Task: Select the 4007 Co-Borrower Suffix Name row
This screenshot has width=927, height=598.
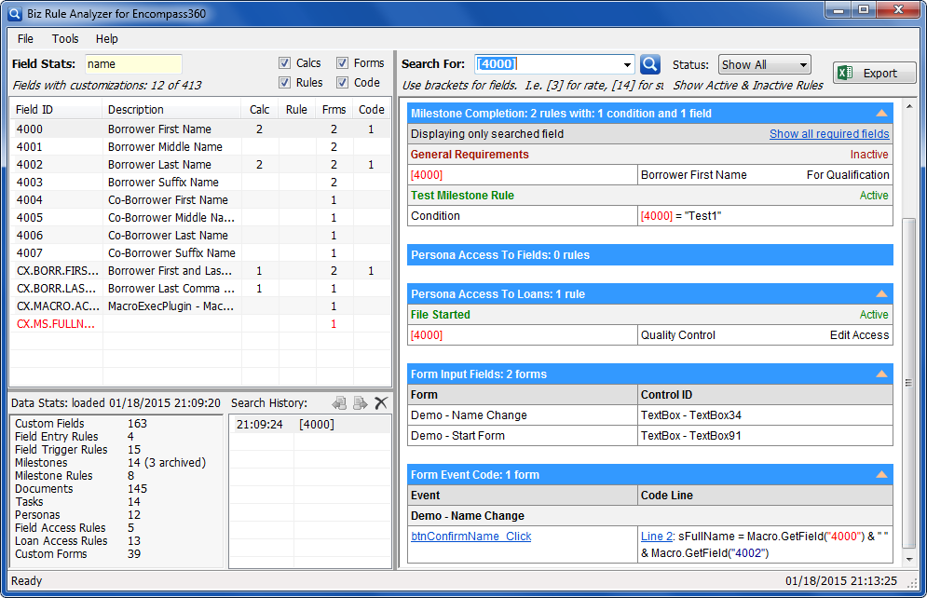Action: (x=200, y=253)
